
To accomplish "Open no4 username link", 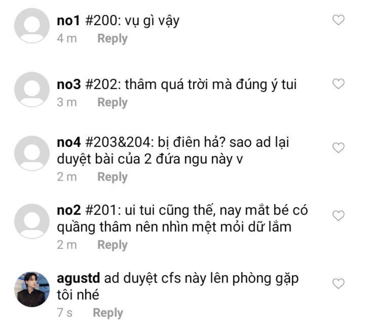I will [69, 142].
